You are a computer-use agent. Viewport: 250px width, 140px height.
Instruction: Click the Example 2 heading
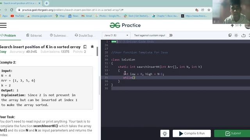[8, 62]
